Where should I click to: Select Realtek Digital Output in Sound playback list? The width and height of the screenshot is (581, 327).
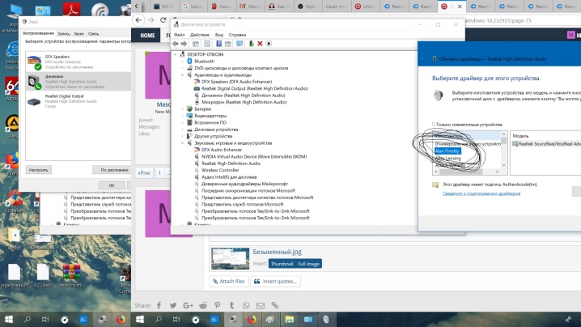pos(78,101)
